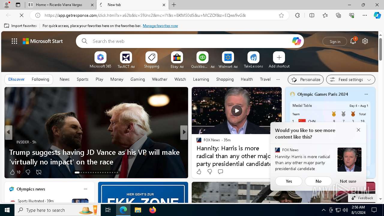The image size is (384, 216).
Task: Switch to the Home – Ricardo Viana Vargas tab
Action: coord(61,5)
